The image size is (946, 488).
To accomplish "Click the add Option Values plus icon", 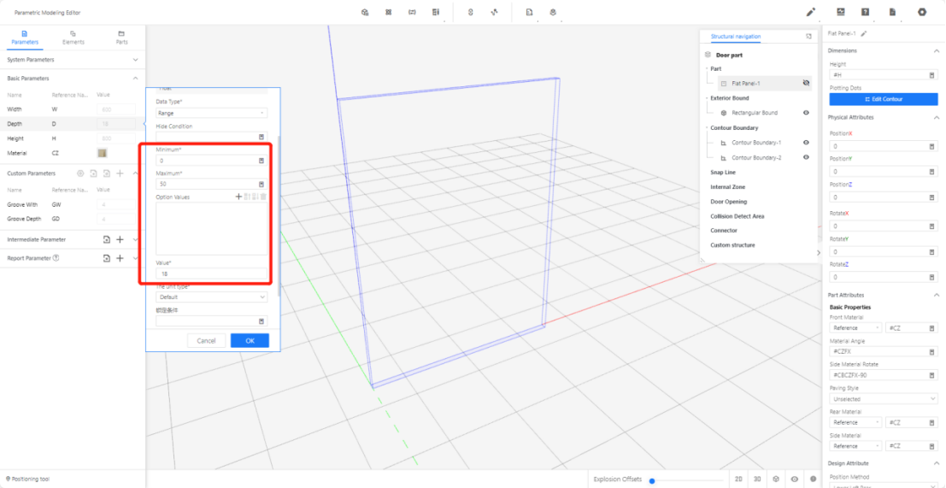I will pos(238,197).
